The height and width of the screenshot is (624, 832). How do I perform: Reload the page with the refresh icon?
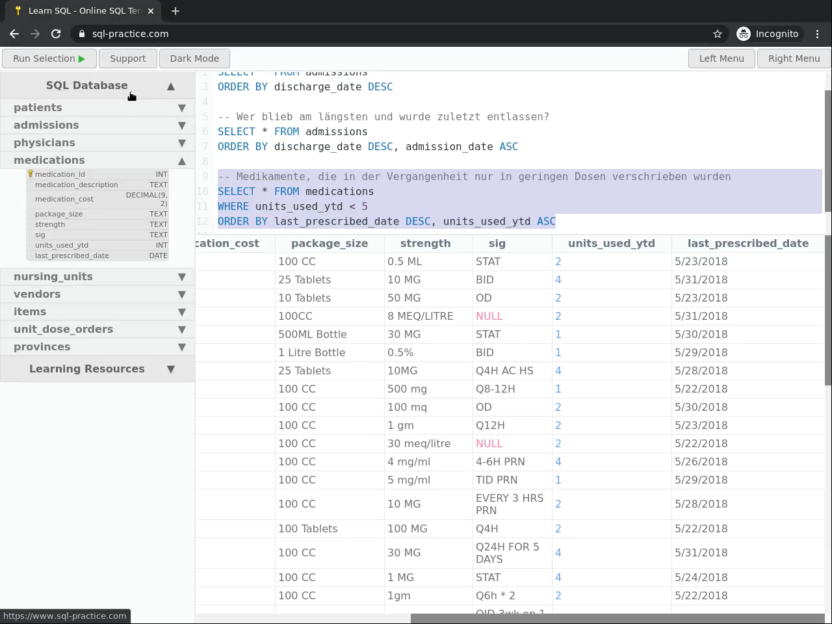[56, 34]
